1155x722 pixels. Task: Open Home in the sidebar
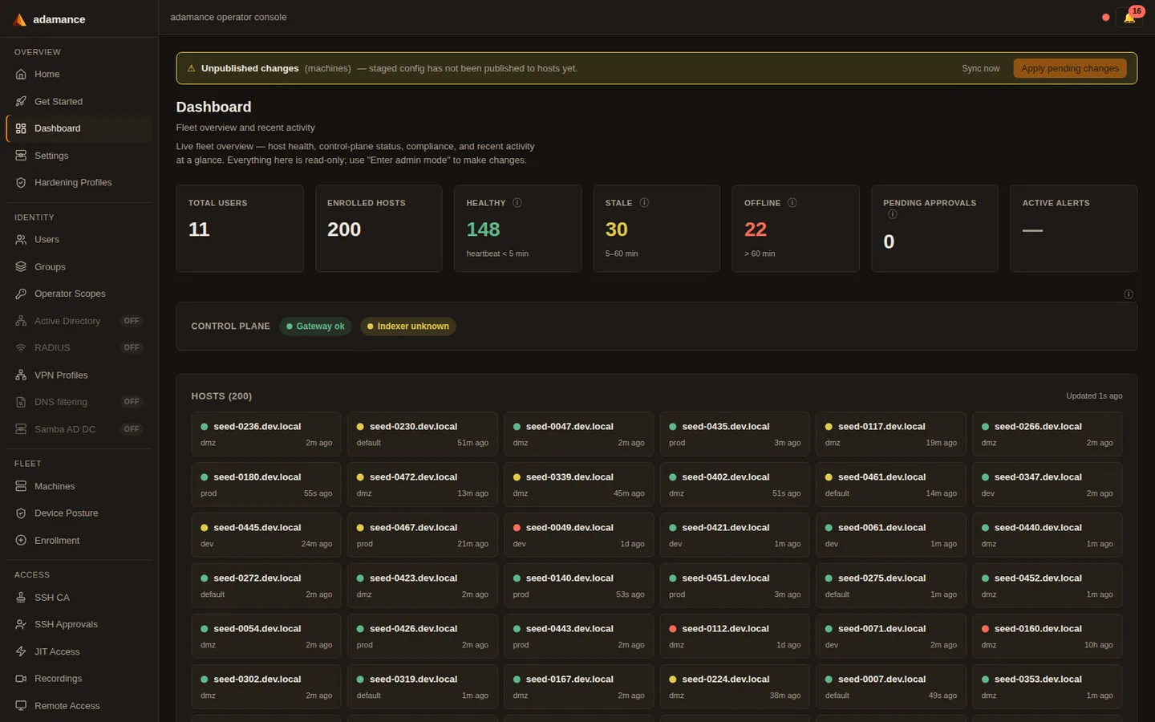coord(79,74)
